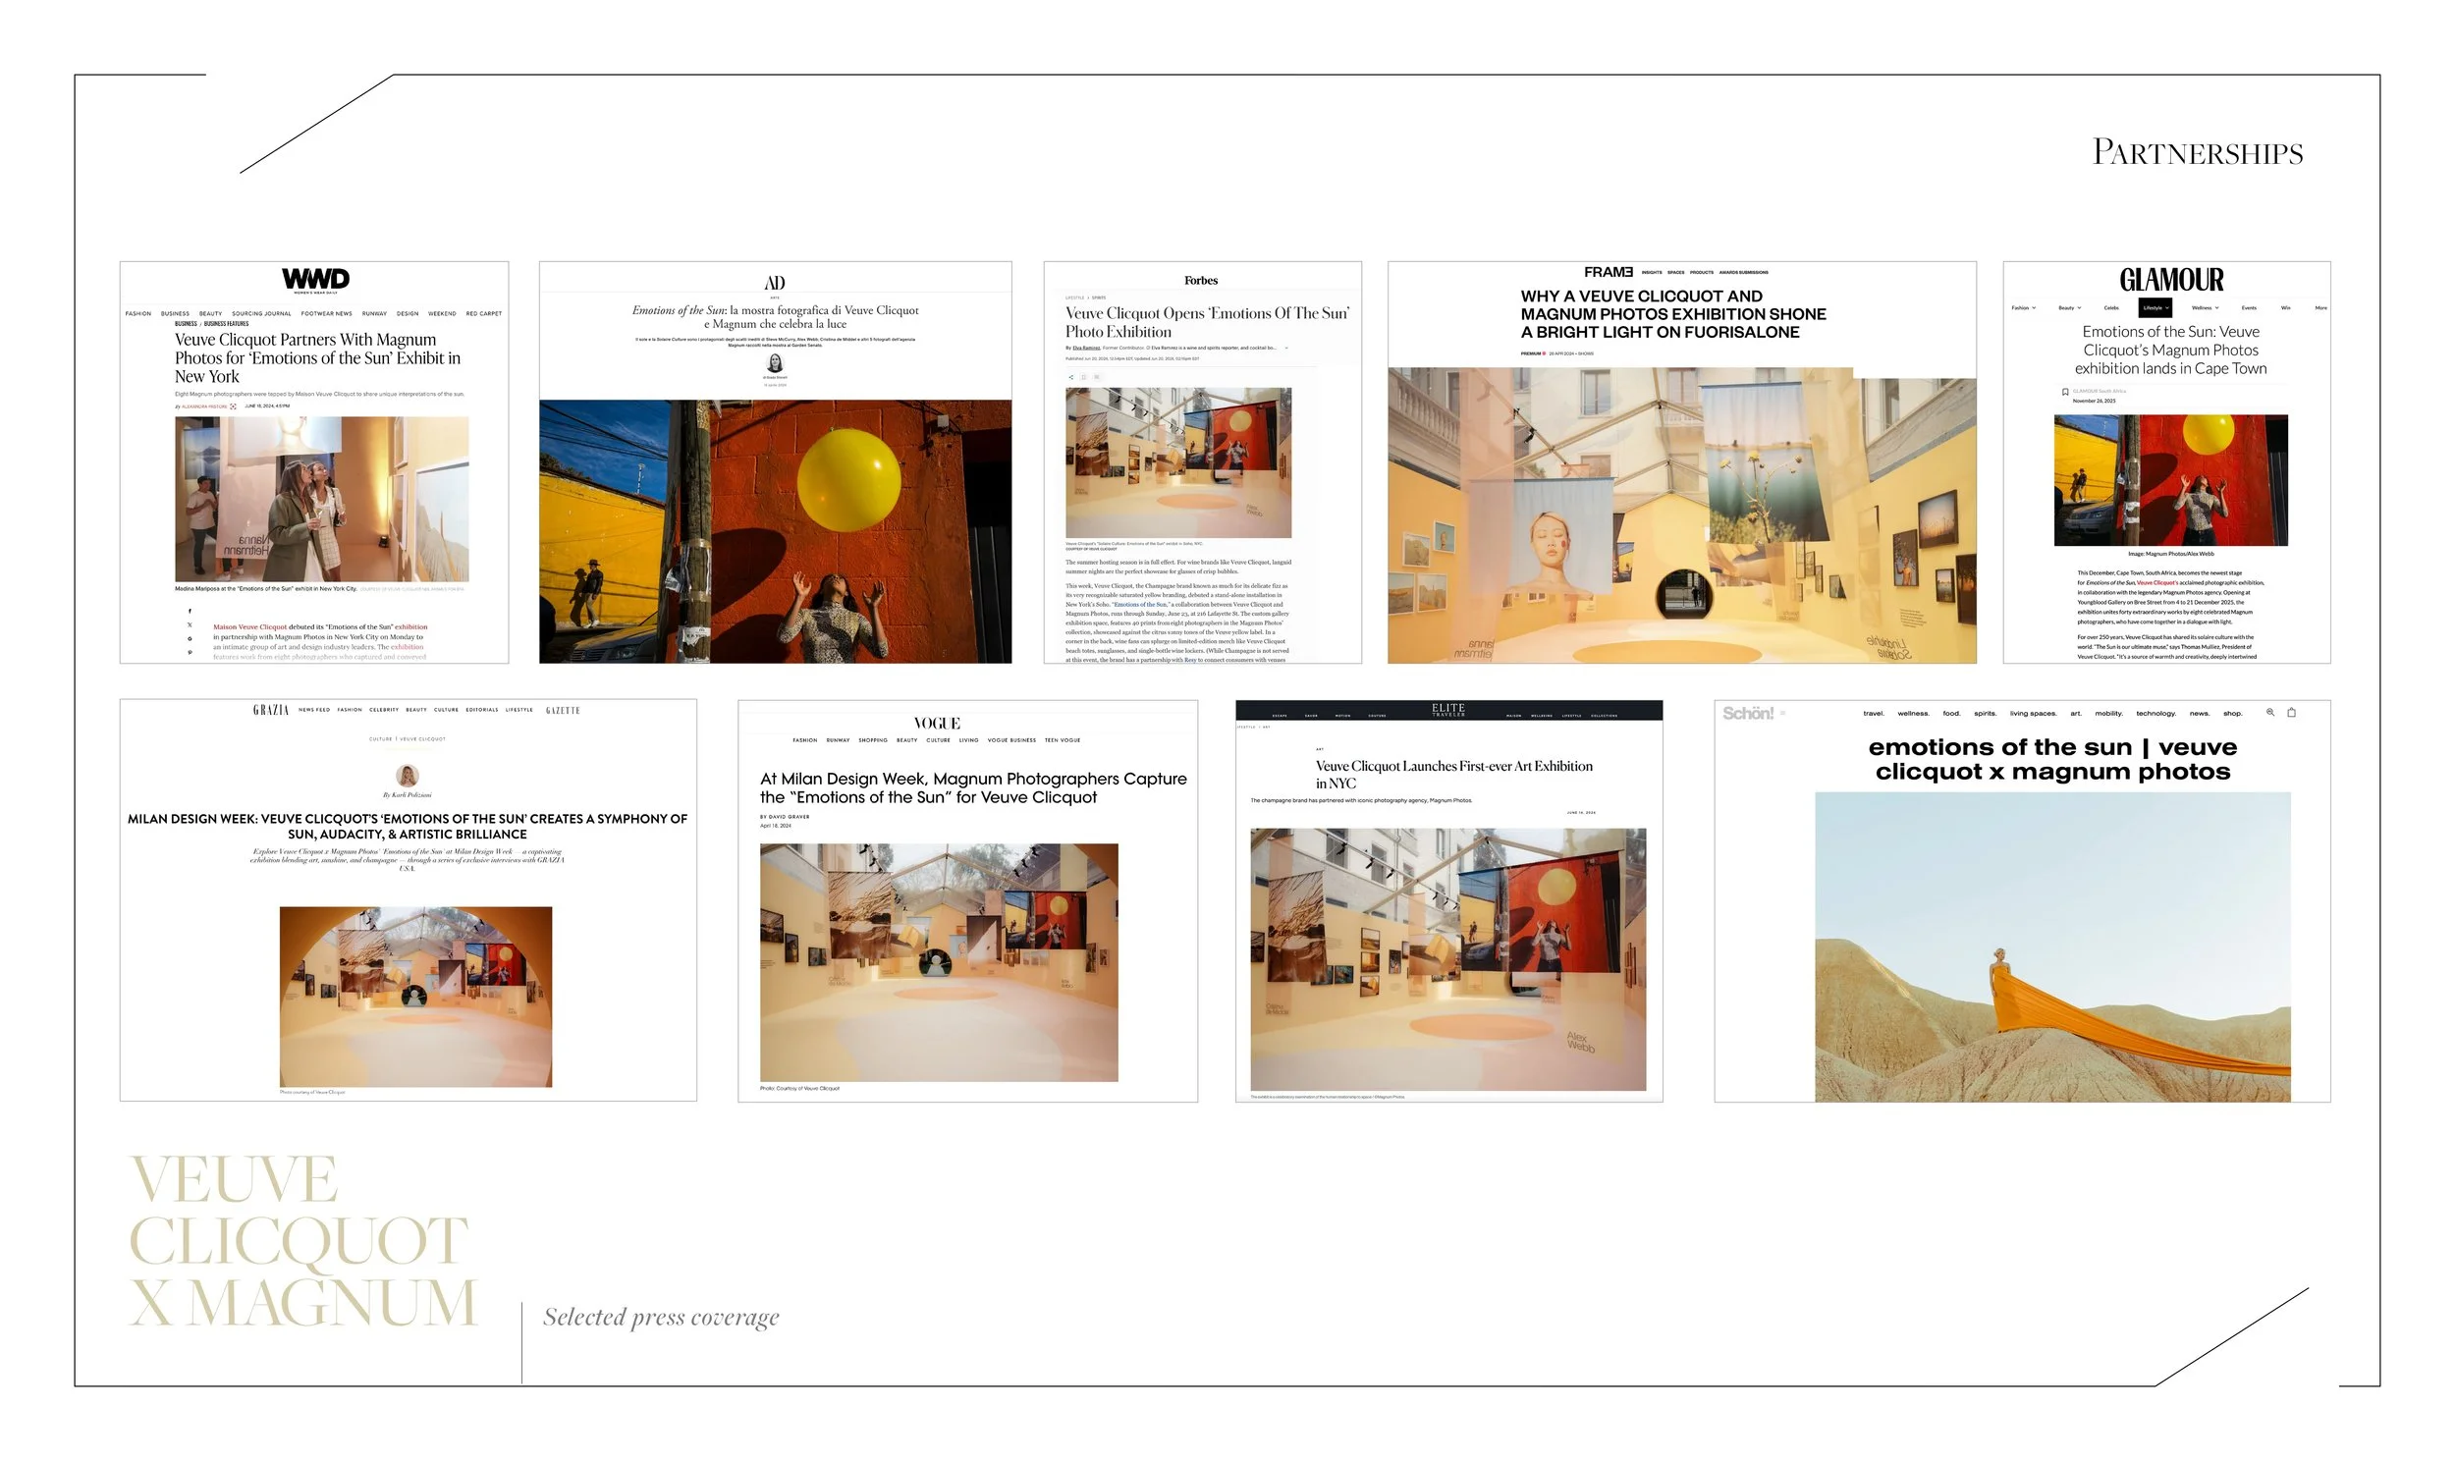Click the Gazette logo in Grazia header
Viewport: 2455px width, 1461px height.
click(562, 710)
